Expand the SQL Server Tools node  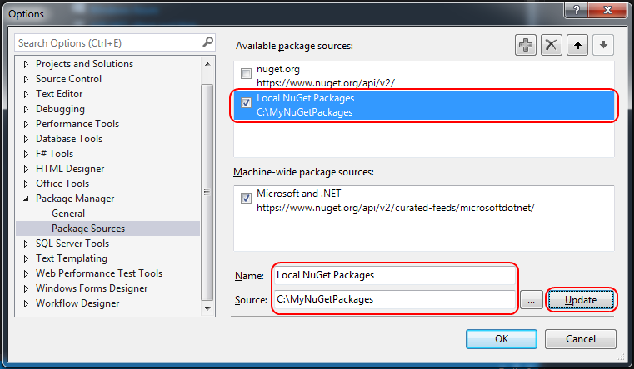(27, 244)
